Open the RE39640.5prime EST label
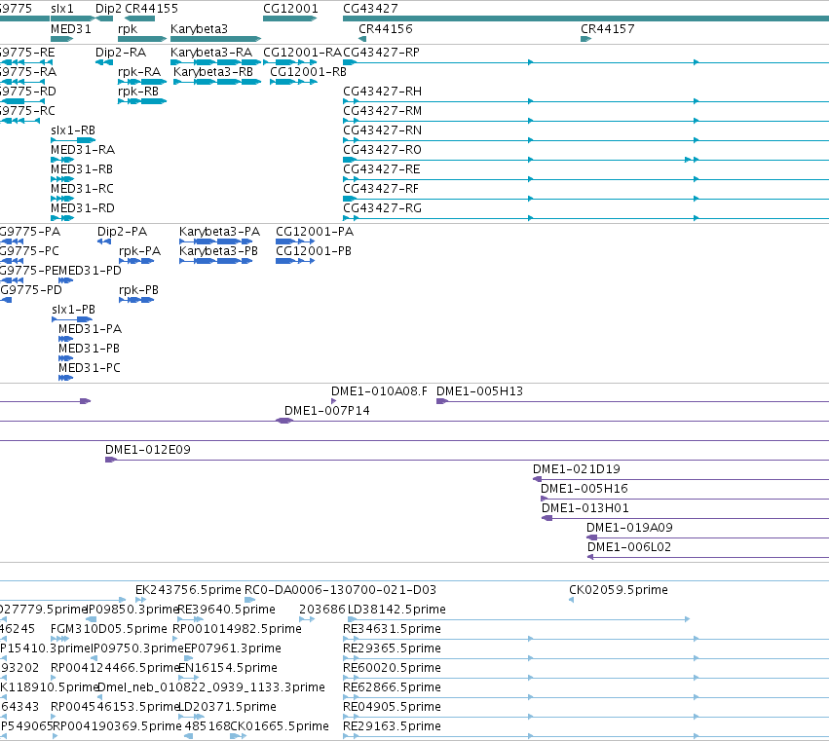This screenshot has height=741, width=829. 226,610
